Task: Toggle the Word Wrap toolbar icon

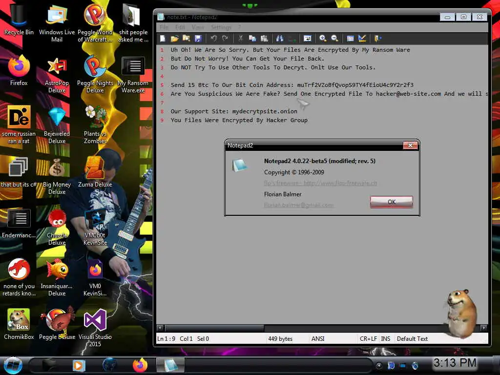Action: [307, 39]
